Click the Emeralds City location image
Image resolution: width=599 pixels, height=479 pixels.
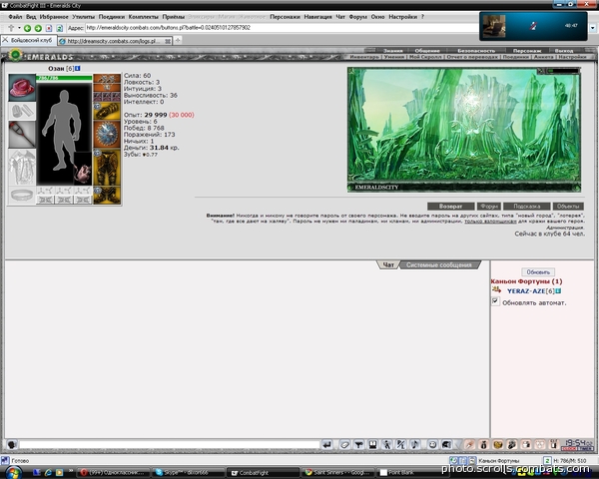tap(464, 130)
